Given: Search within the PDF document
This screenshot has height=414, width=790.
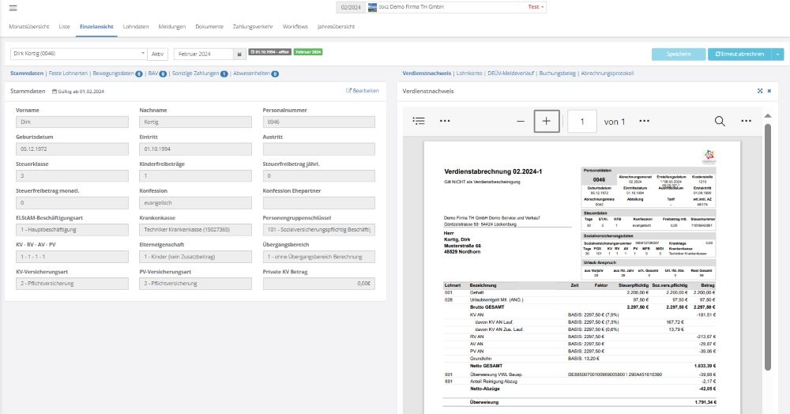Looking at the screenshot, I should click(720, 121).
